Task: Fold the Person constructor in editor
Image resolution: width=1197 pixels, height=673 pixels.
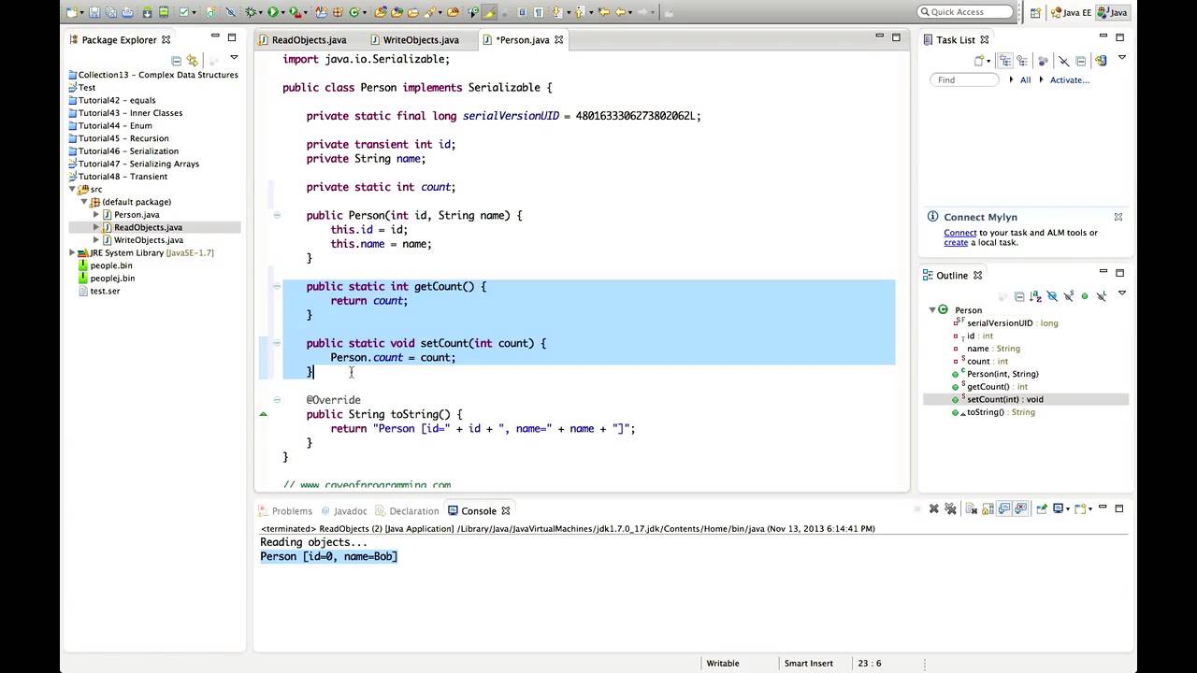Action: click(277, 215)
